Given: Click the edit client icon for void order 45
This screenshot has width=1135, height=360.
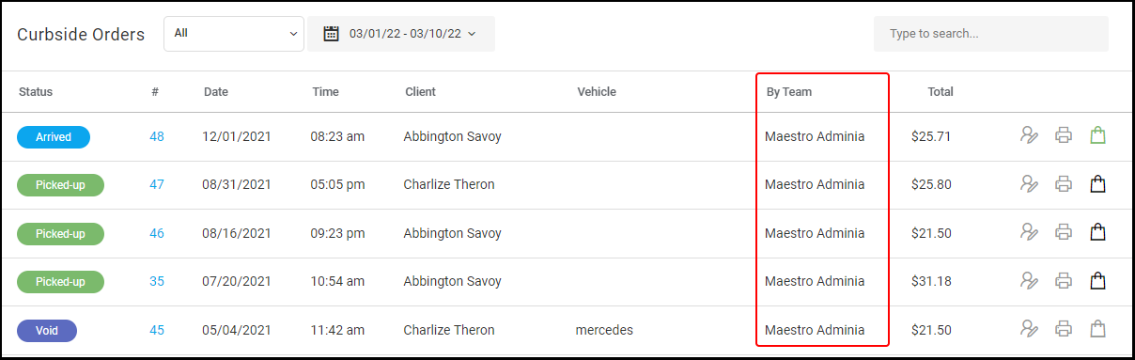Looking at the screenshot, I should pyautogui.click(x=1029, y=329).
